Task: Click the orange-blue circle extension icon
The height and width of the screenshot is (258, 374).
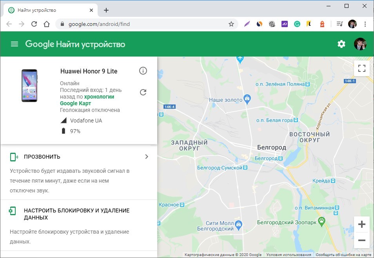Action: pos(260,24)
